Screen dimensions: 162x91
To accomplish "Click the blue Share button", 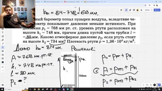I will tap(157, 10).
